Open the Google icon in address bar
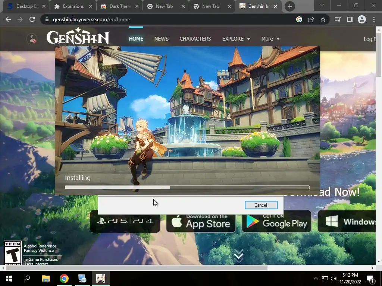Image resolution: width=382 pixels, height=286 pixels. [299, 19]
